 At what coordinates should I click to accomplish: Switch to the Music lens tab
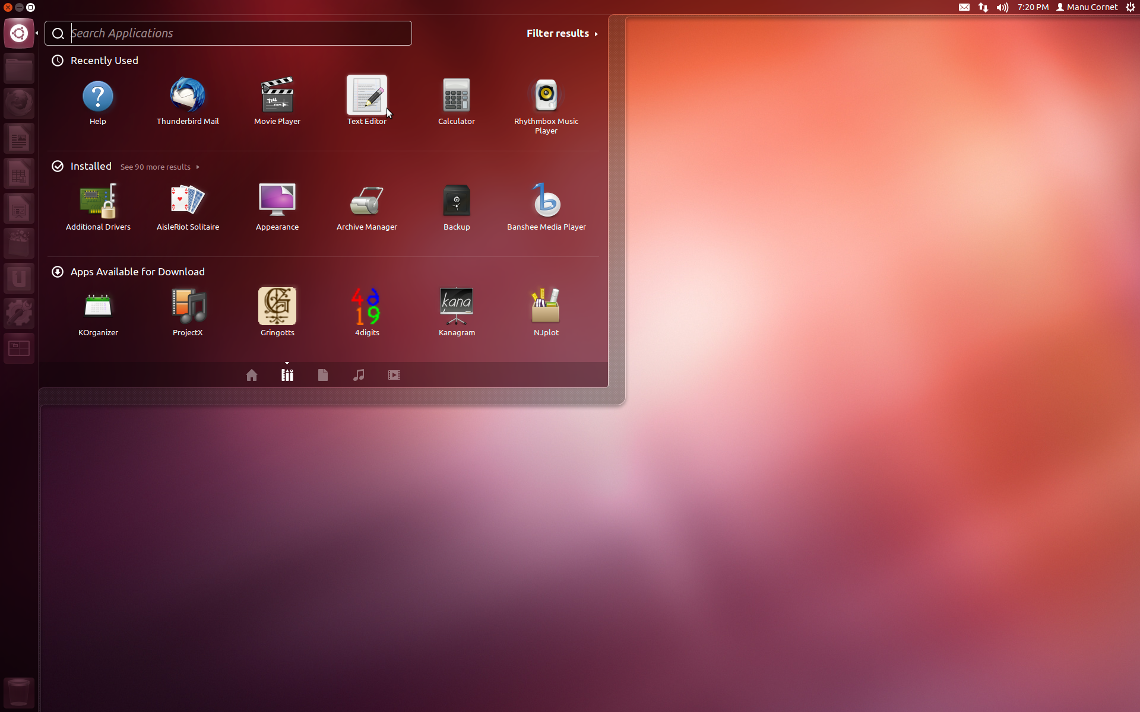pyautogui.click(x=359, y=375)
